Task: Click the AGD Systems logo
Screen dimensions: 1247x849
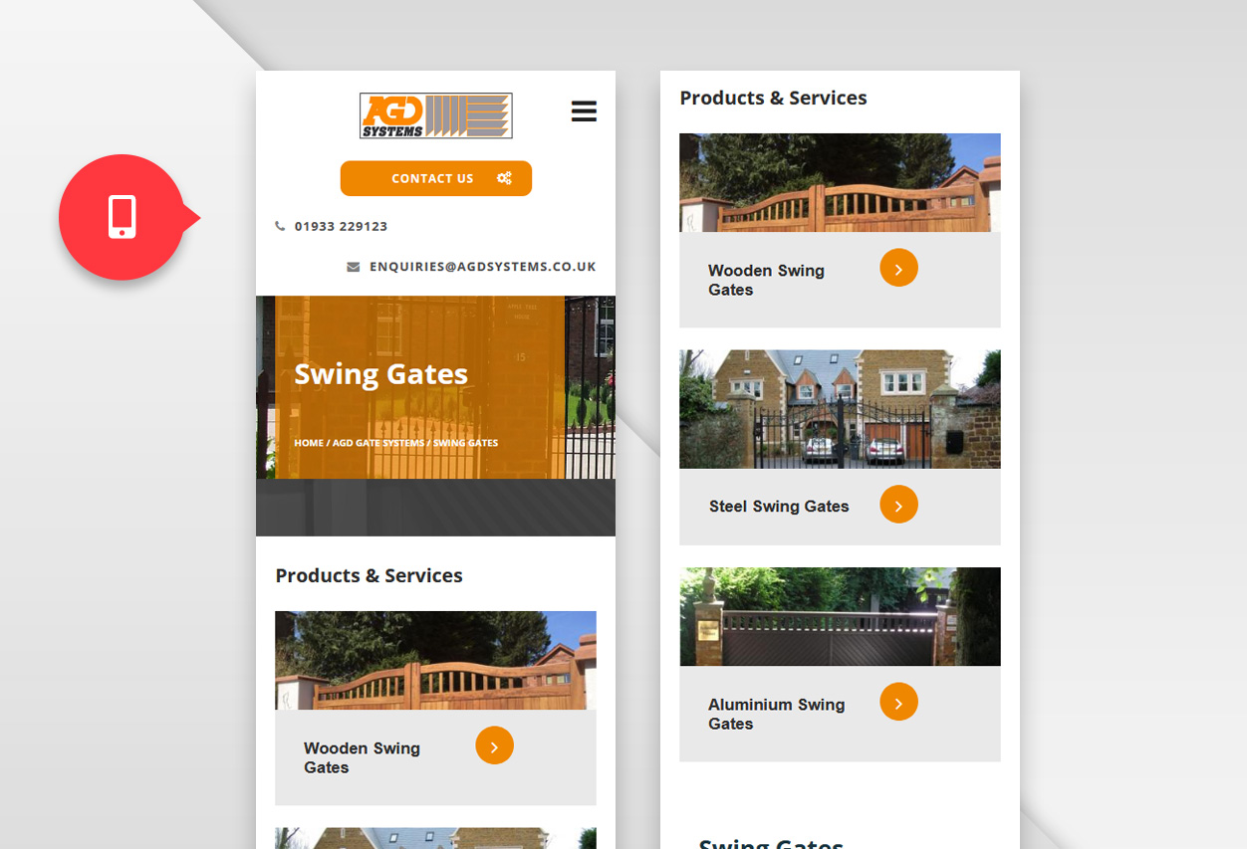Action: (x=436, y=115)
